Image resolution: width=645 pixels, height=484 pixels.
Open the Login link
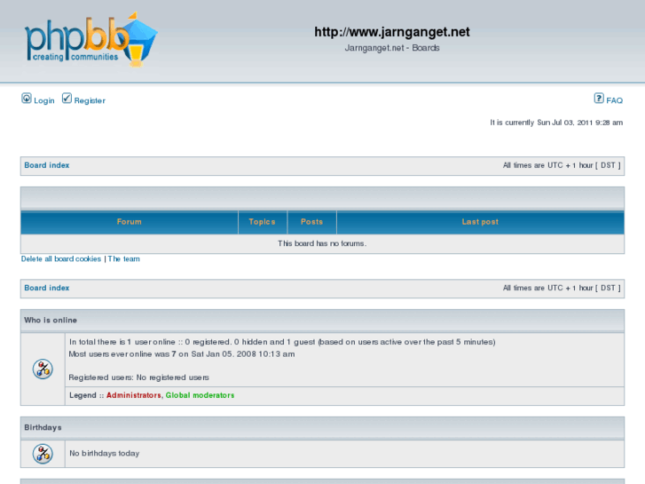point(44,100)
